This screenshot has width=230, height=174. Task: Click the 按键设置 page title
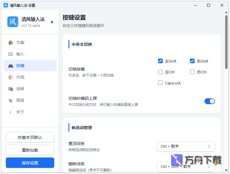coord(74,18)
